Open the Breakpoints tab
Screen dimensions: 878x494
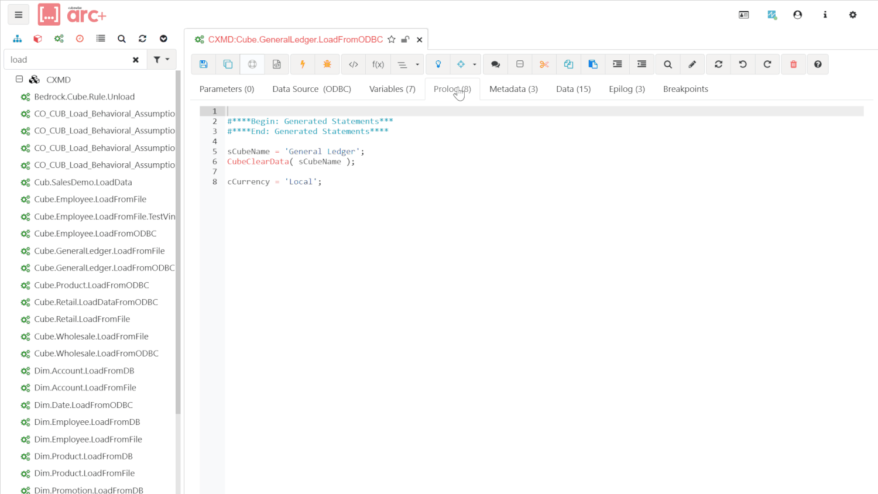pos(685,89)
